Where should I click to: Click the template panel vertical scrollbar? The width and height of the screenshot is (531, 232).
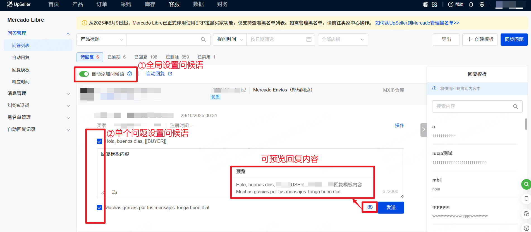point(526,124)
